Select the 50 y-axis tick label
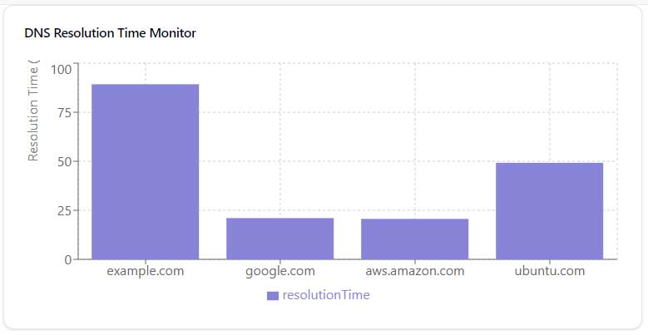 64,161
